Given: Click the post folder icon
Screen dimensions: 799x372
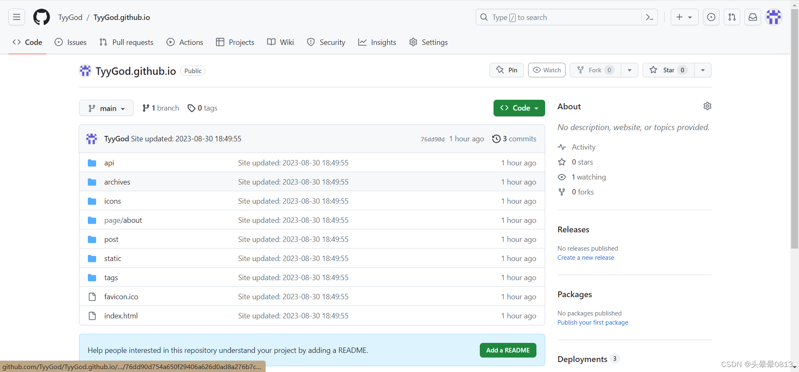Looking at the screenshot, I should [x=92, y=239].
